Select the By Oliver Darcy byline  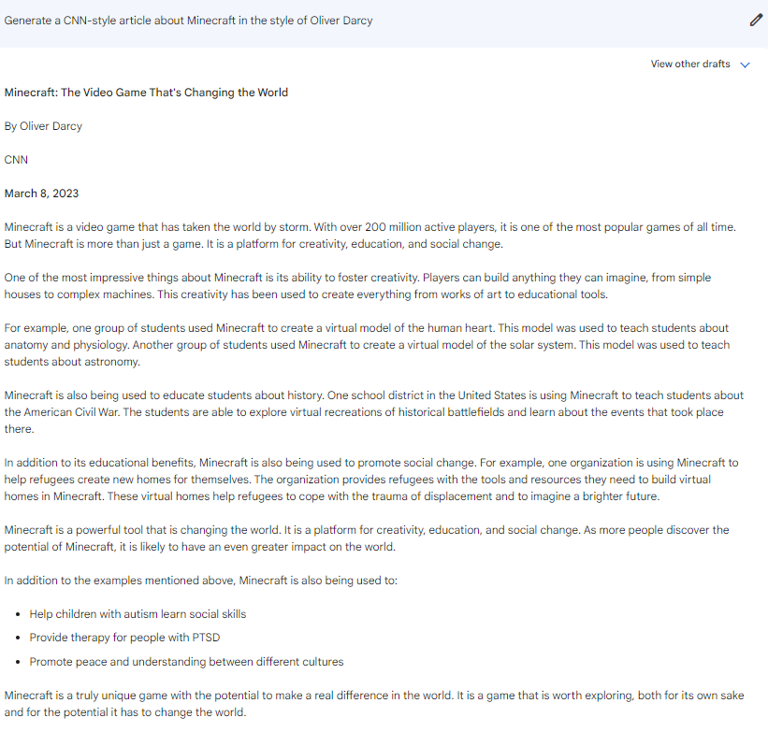tap(43, 126)
